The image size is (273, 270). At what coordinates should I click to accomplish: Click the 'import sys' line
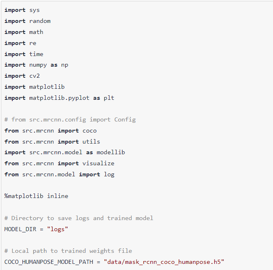(22, 10)
